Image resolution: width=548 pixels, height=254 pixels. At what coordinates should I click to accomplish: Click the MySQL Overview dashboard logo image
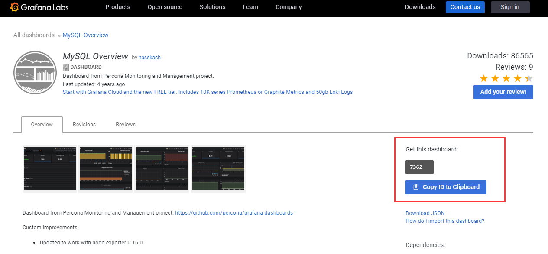point(35,73)
